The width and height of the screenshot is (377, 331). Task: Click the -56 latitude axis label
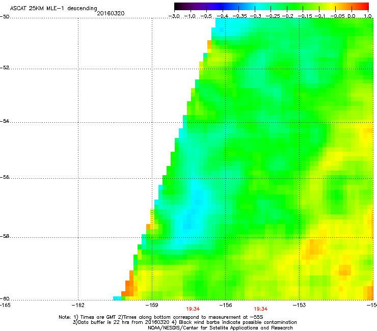[x=4, y=177]
